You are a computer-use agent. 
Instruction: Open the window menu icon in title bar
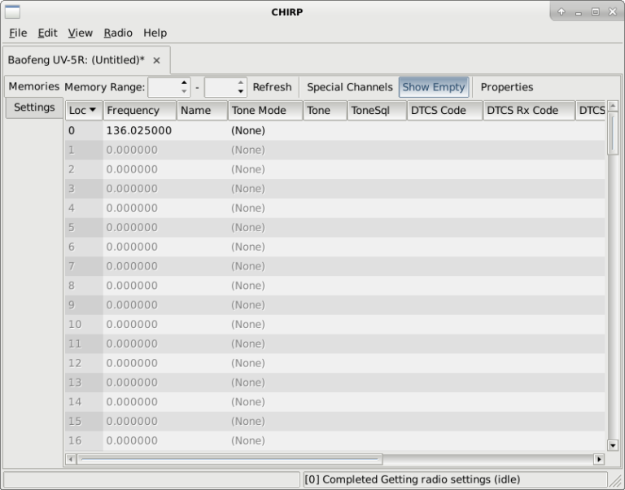coord(12,11)
